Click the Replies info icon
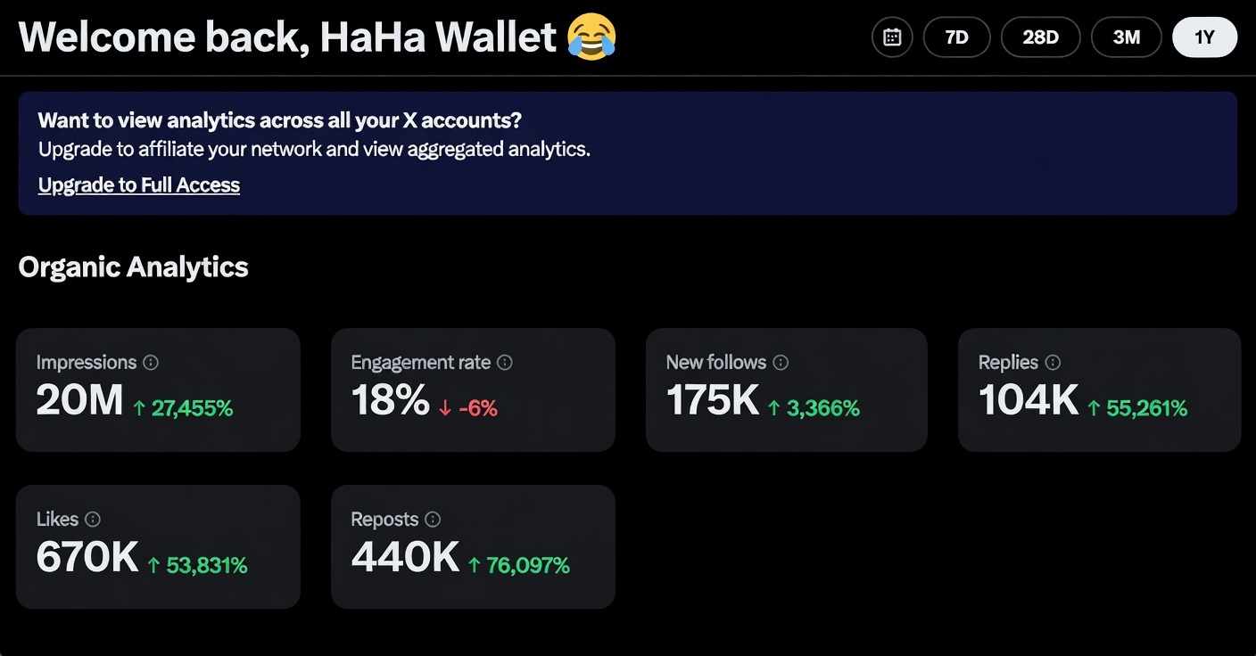 [x=1054, y=363]
